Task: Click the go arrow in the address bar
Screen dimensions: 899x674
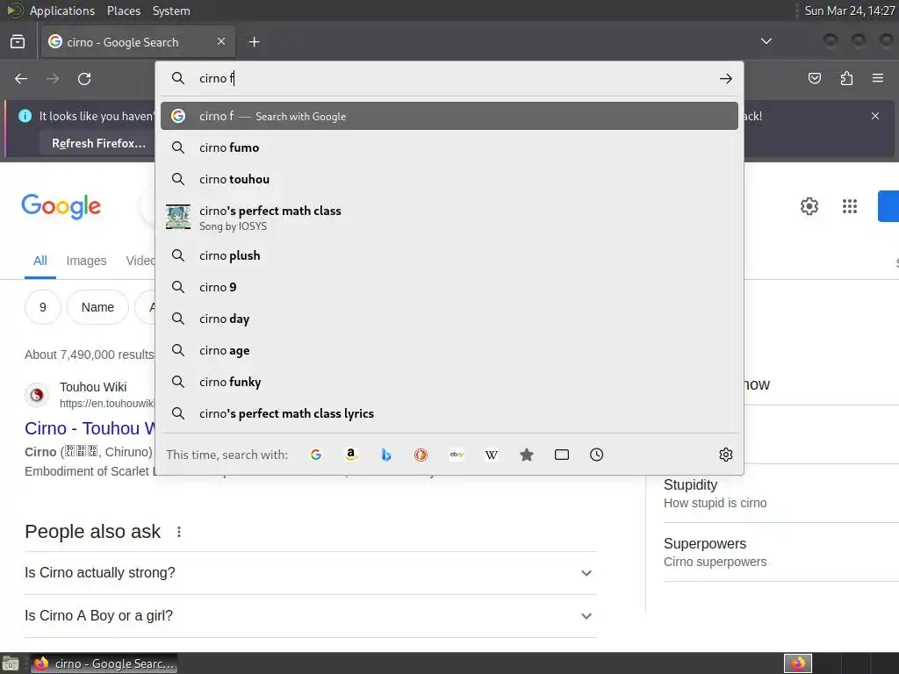Action: (726, 78)
